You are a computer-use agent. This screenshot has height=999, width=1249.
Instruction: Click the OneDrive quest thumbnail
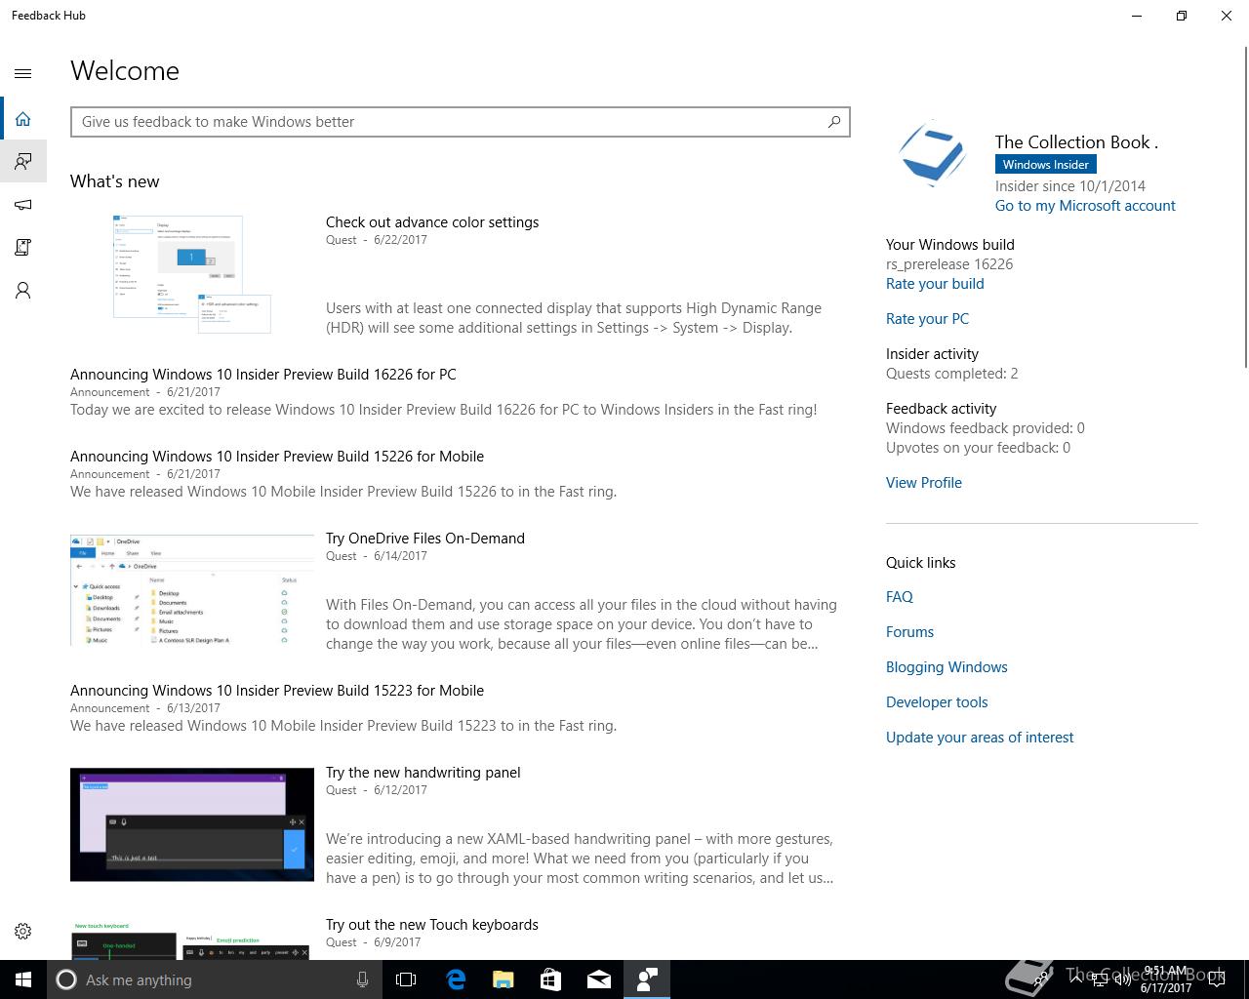tap(192, 590)
